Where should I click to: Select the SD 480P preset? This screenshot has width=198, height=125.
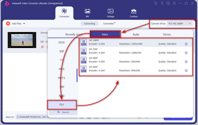[136, 60]
